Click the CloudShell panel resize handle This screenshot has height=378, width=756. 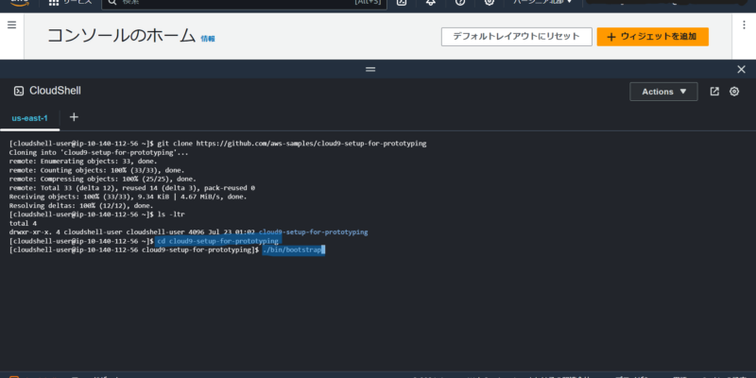coord(370,69)
